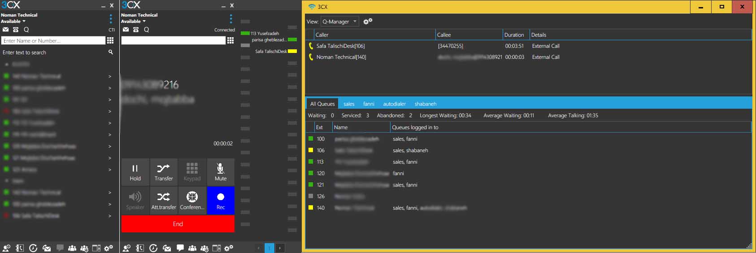Open call history icon in connected 3CX phone

[x=153, y=248]
